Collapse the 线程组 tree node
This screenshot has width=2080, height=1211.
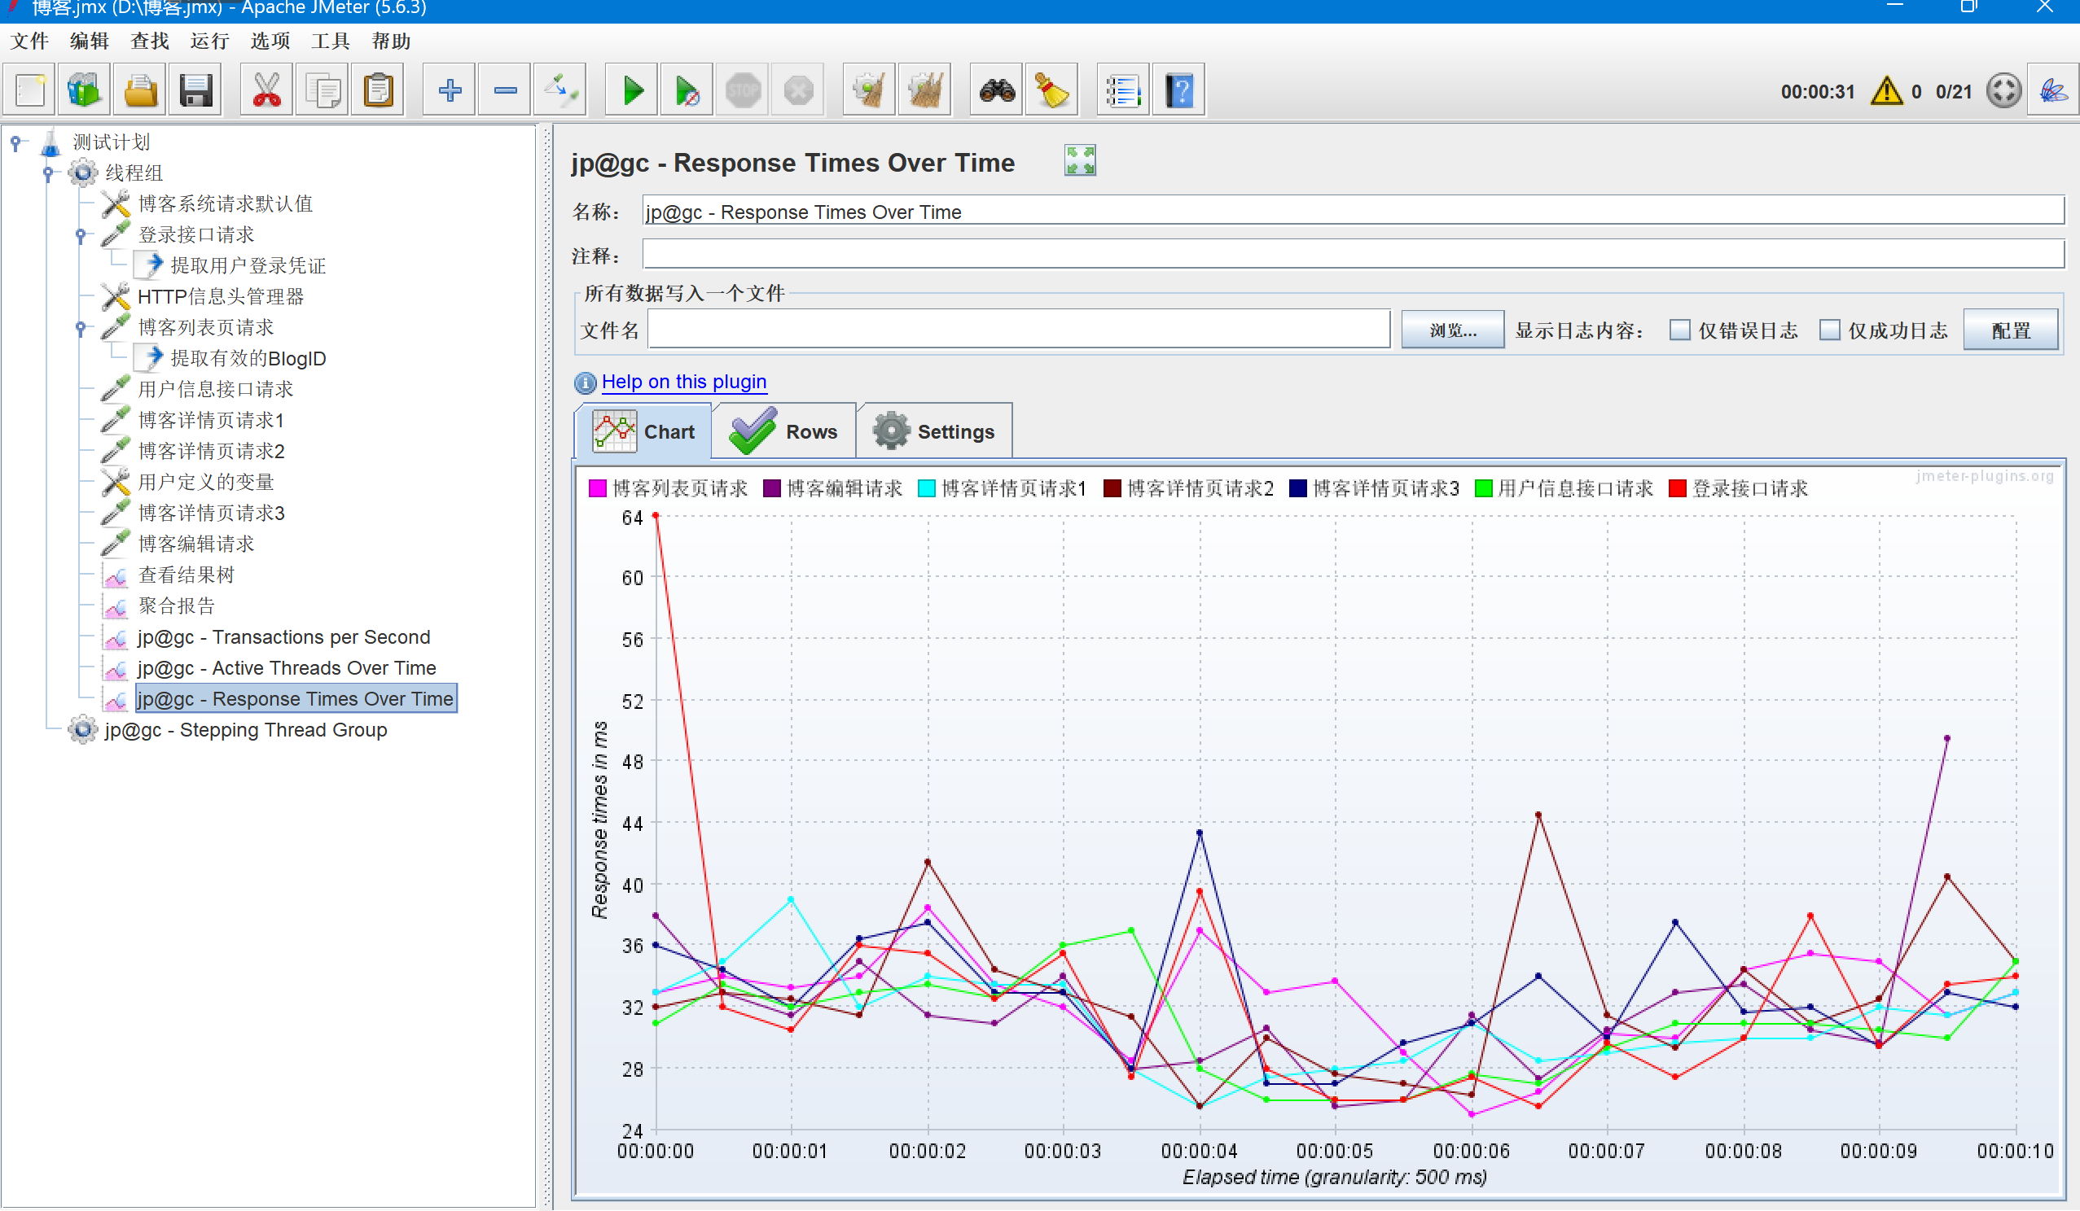(x=48, y=173)
